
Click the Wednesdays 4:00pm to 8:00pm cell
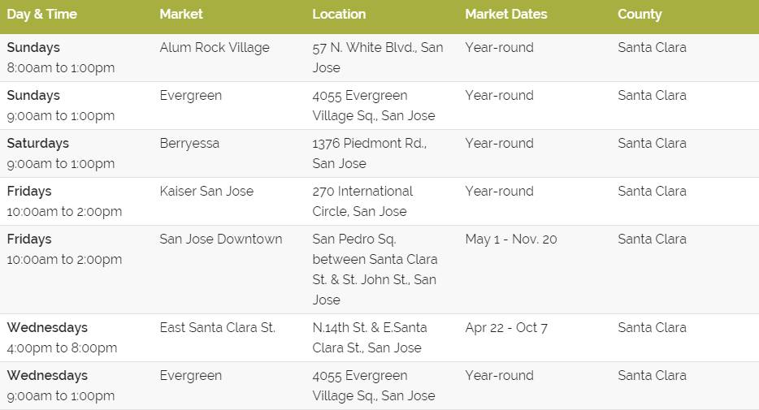click(x=62, y=338)
